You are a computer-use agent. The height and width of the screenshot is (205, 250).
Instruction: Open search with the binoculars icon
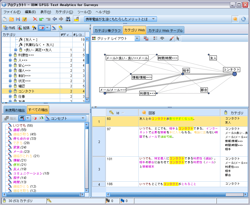coord(68,19)
